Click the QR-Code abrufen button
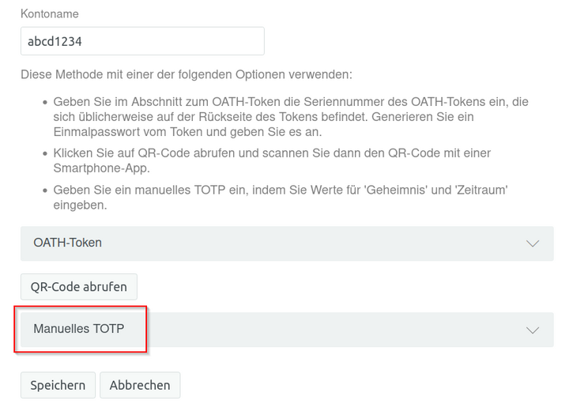 click(x=78, y=286)
